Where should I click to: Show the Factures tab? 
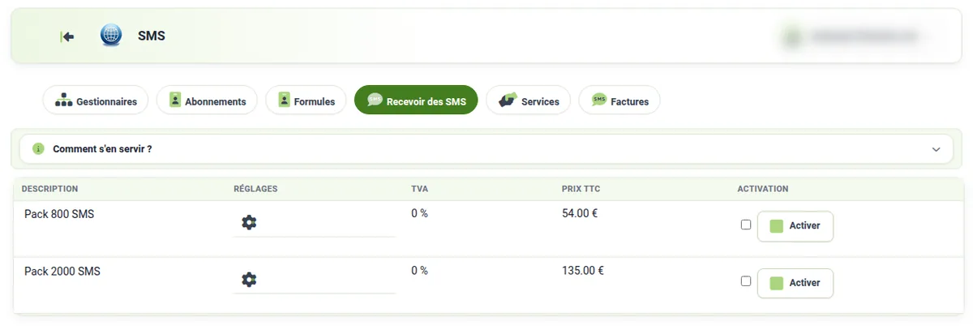[619, 101]
